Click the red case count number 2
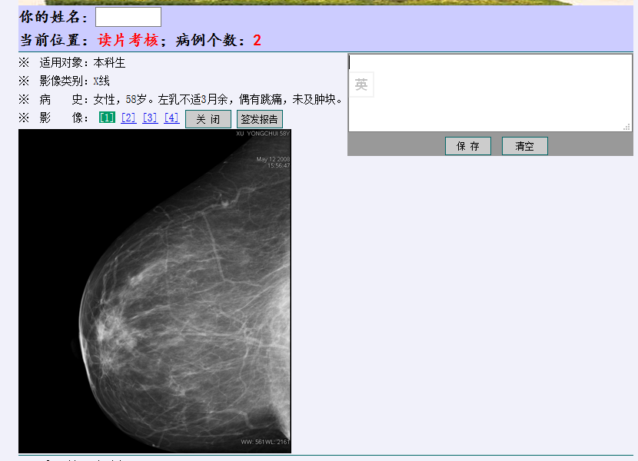Viewport: 638px width, 461px height. tap(257, 41)
